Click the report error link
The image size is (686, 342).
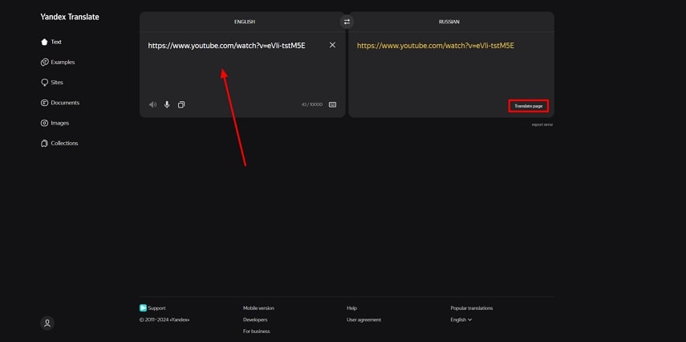pyautogui.click(x=542, y=124)
